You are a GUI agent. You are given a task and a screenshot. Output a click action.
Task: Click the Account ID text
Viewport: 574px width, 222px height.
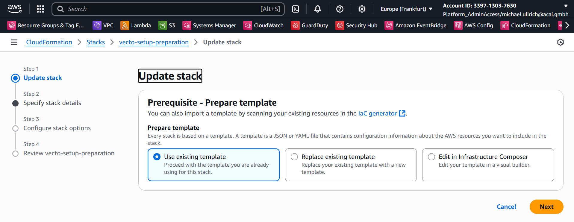(x=479, y=6)
